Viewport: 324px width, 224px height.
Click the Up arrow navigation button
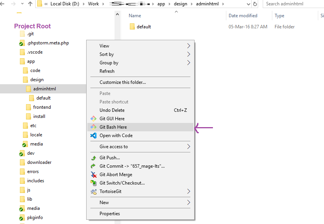[x=30, y=4]
